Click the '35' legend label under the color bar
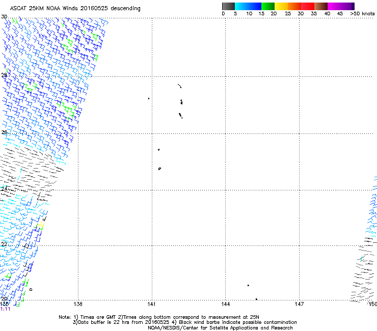 (x=314, y=14)
